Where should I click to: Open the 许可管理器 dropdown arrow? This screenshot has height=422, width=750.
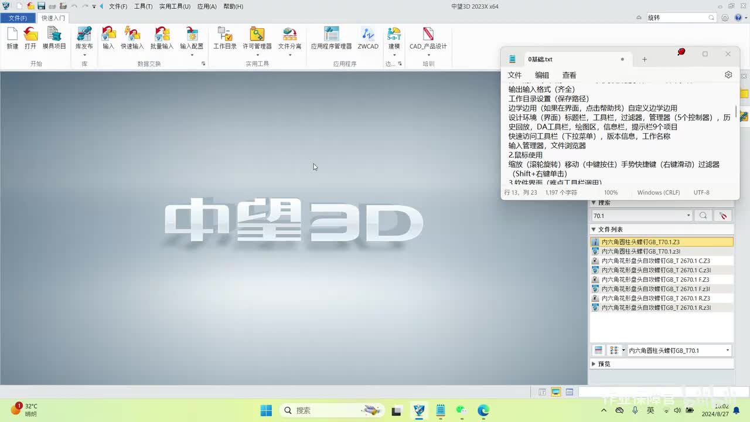[x=257, y=55]
